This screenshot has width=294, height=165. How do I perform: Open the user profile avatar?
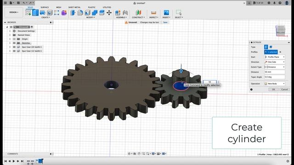[x=287, y=3]
